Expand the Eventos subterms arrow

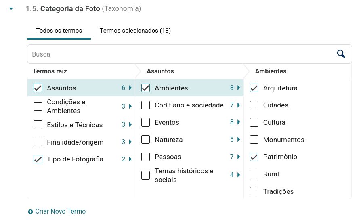click(239, 122)
